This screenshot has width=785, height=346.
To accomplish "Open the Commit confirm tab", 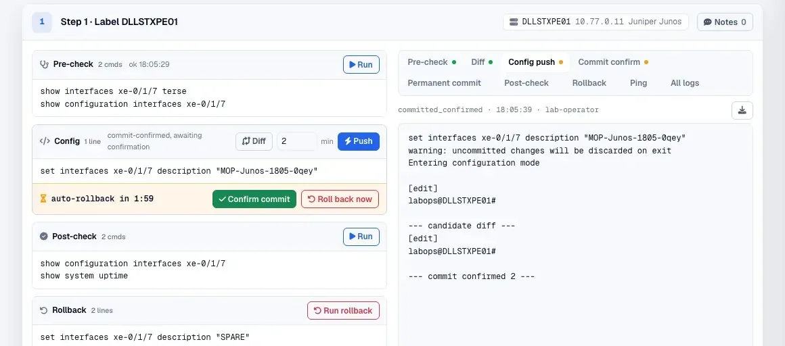I will coord(613,62).
